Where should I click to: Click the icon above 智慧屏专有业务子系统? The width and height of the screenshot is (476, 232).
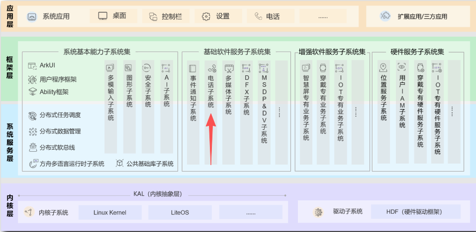[306, 68]
